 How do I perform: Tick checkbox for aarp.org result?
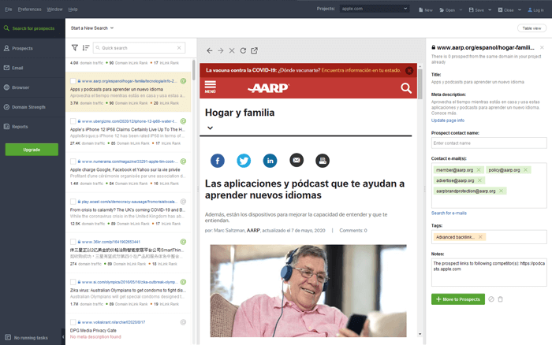click(73, 81)
